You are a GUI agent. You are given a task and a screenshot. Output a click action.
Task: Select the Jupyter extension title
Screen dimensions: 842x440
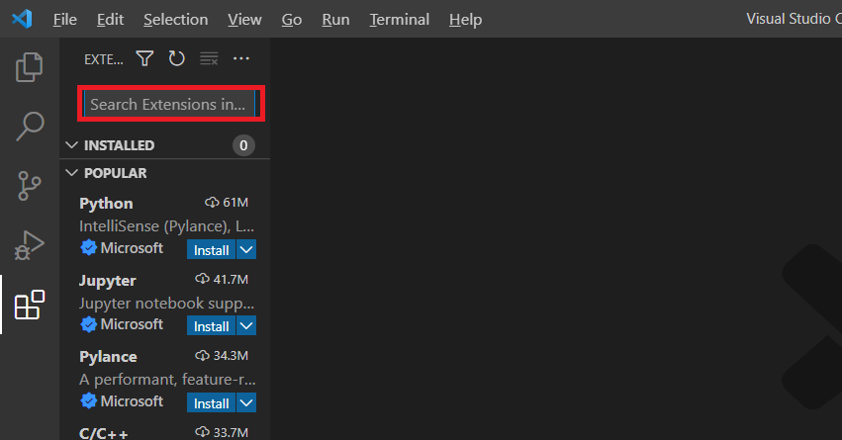(108, 281)
